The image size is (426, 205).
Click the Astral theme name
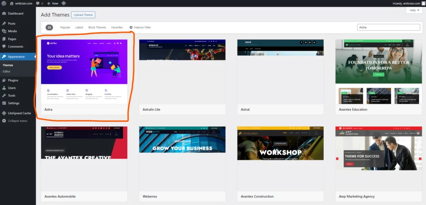pos(245,109)
